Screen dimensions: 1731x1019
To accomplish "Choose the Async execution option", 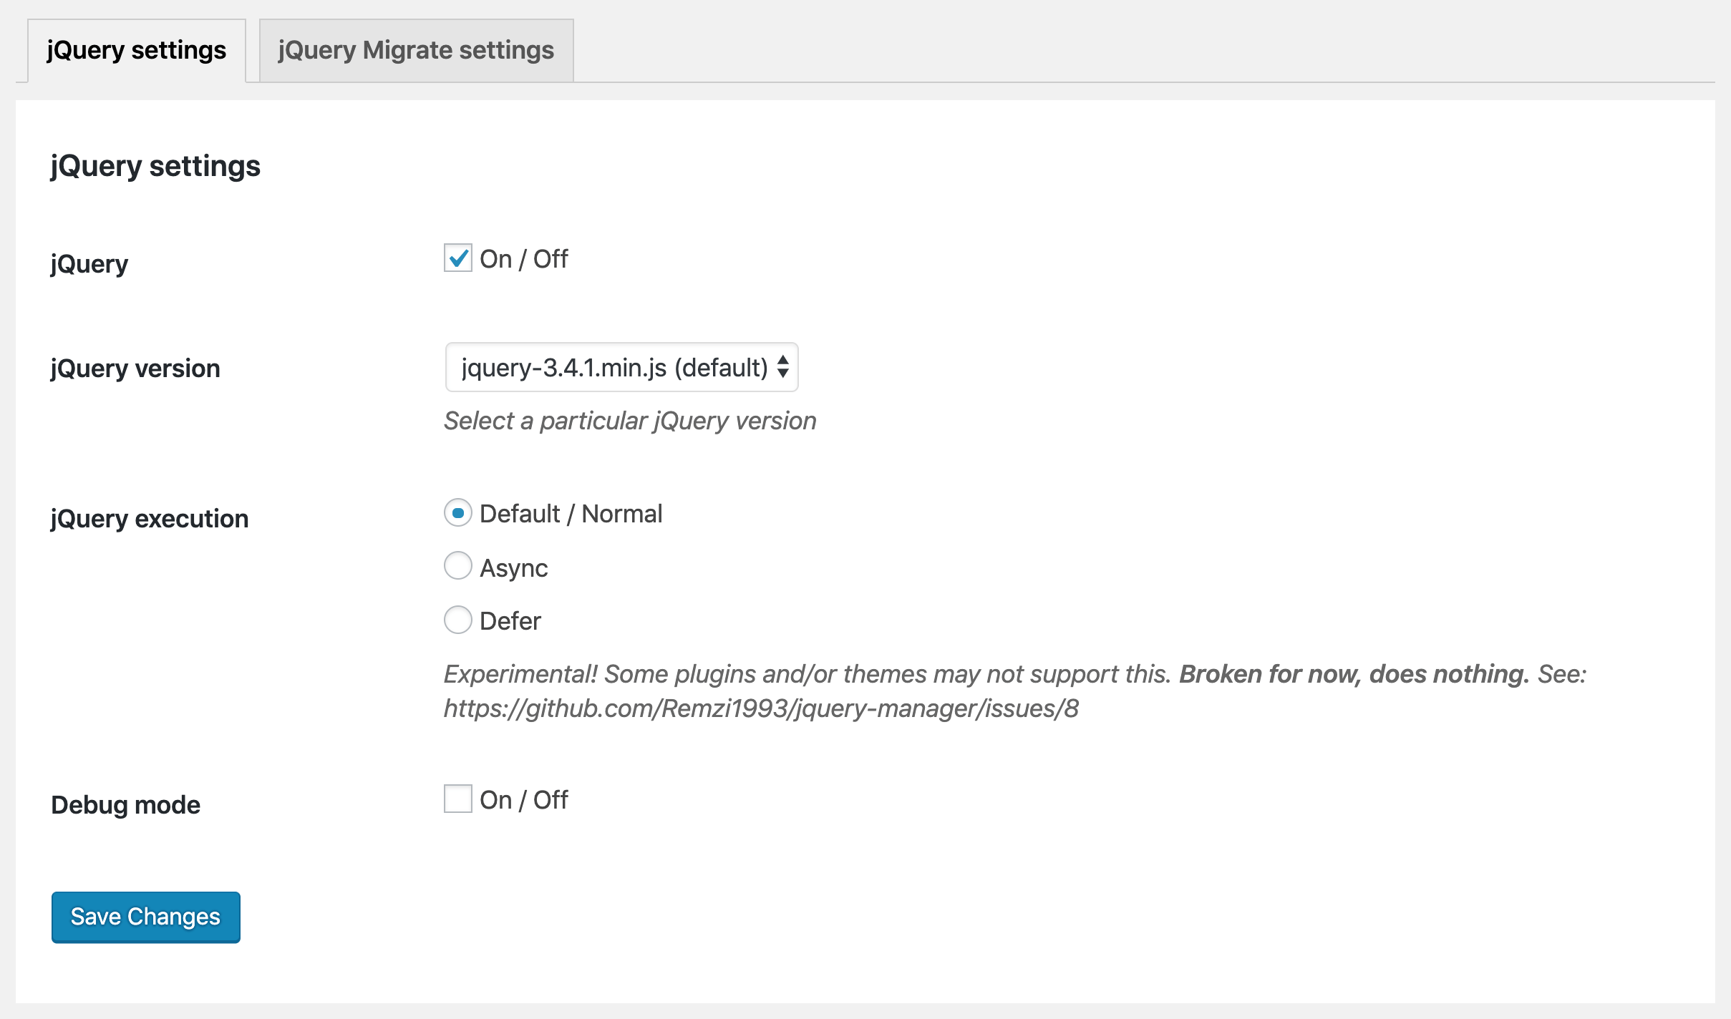I will pos(457,566).
